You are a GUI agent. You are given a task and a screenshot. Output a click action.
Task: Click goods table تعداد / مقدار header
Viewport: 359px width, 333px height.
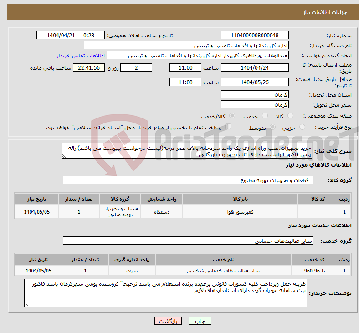point(79,199)
